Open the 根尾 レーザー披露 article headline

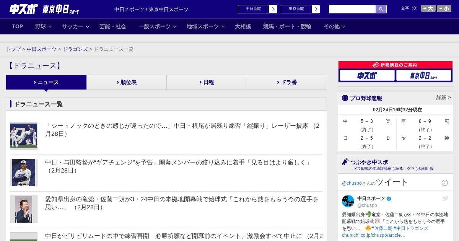click(182, 130)
